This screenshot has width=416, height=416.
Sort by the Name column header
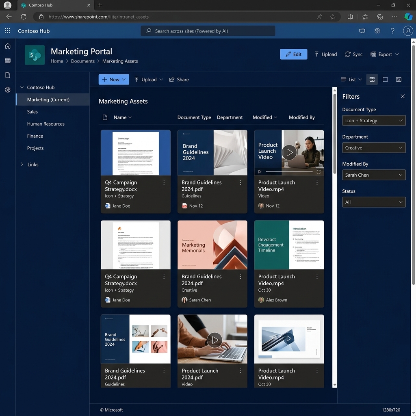(123, 117)
